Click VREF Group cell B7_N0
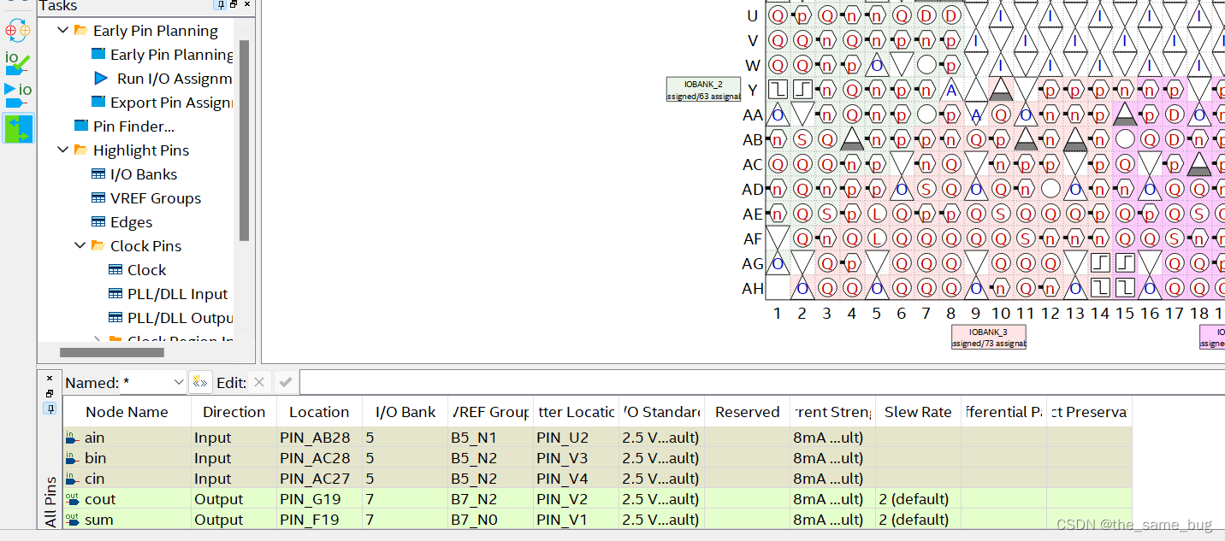Viewport: 1225px width, 541px height. pyautogui.click(x=490, y=519)
